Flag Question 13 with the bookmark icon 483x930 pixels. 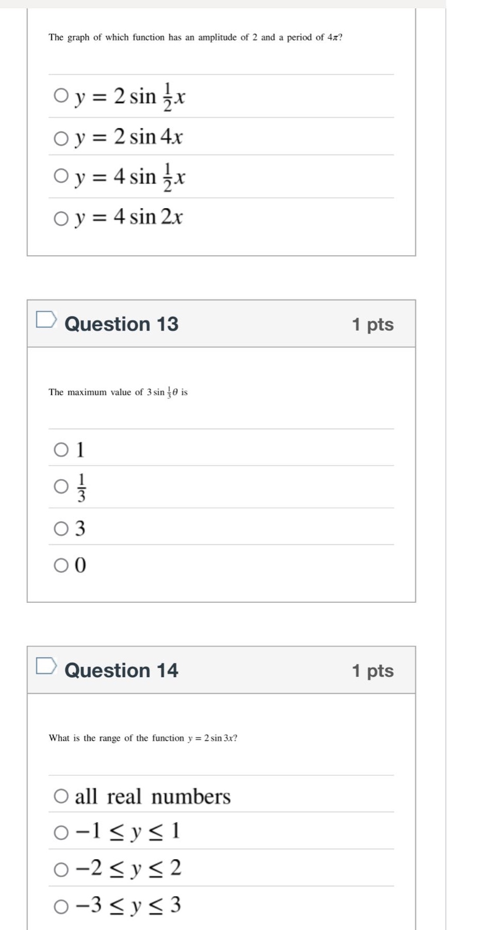(x=46, y=319)
